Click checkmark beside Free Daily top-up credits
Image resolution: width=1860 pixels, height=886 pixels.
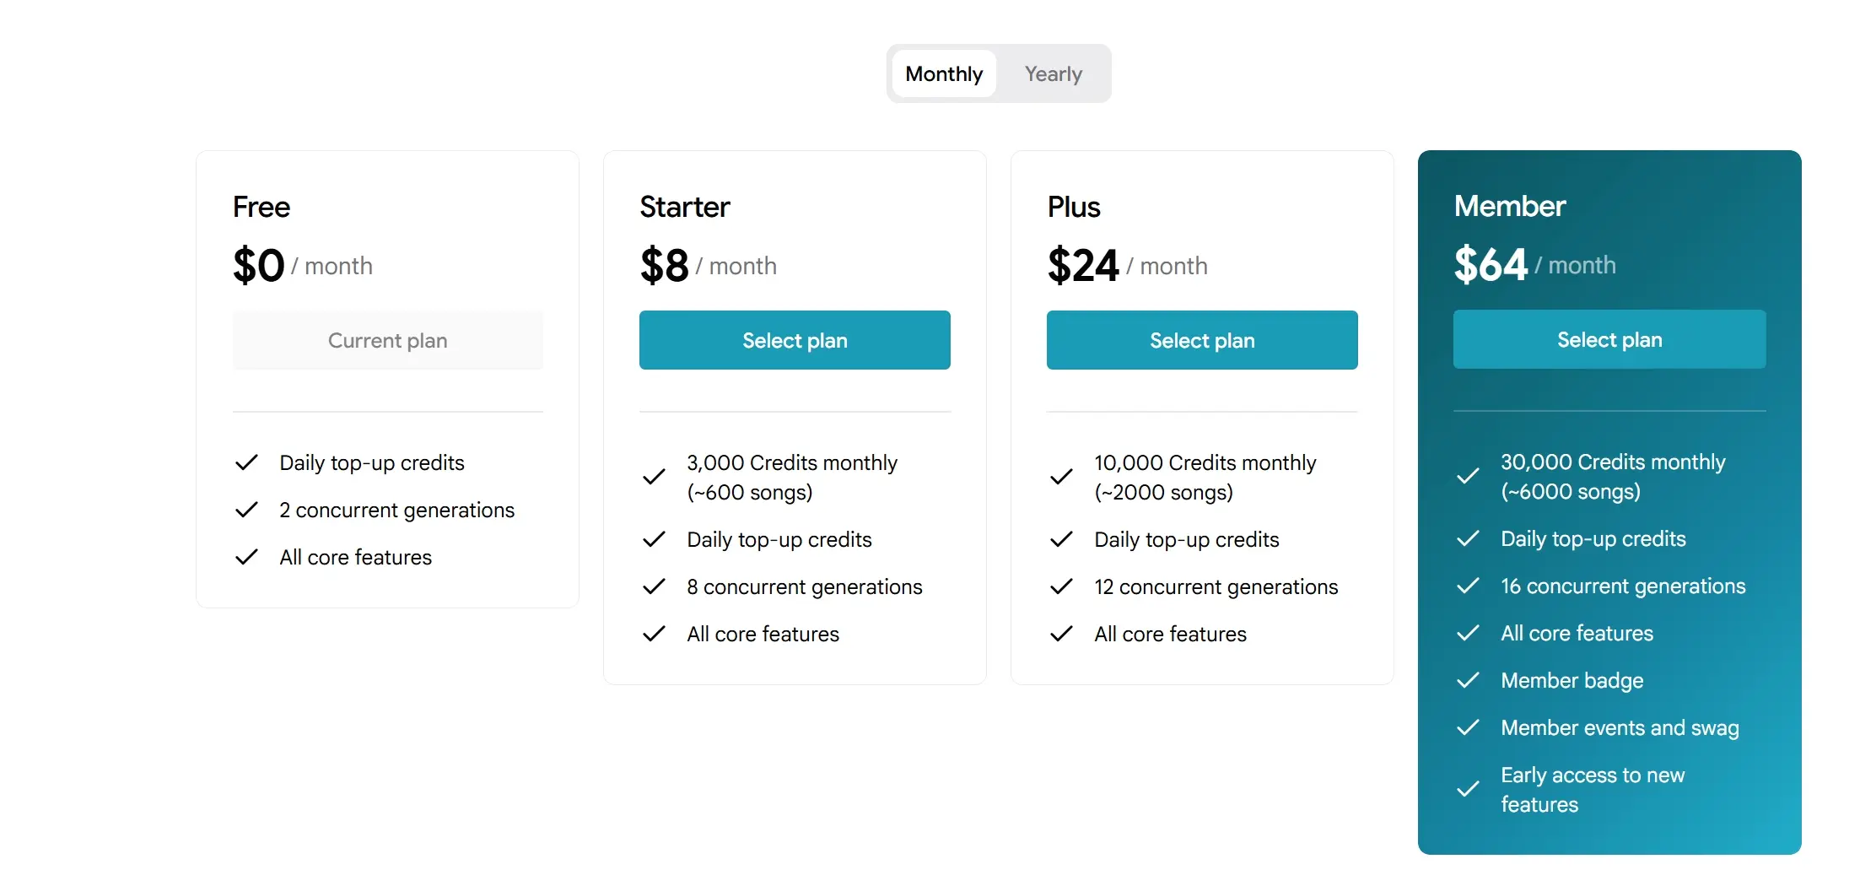point(246,462)
